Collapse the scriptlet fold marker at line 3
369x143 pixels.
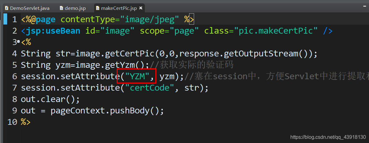18,42
